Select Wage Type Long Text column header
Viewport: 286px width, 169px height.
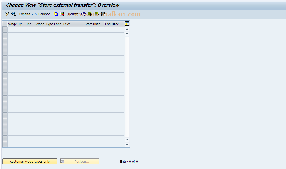pyautogui.click(x=60, y=24)
